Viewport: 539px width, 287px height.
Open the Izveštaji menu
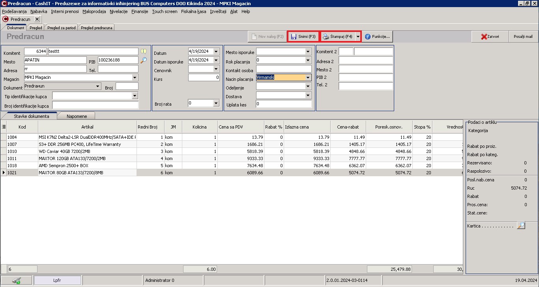tap(218, 11)
